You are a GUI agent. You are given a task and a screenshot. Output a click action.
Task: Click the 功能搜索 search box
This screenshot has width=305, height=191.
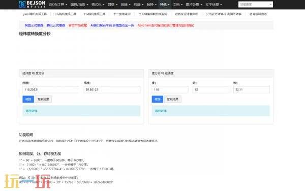[255, 4]
